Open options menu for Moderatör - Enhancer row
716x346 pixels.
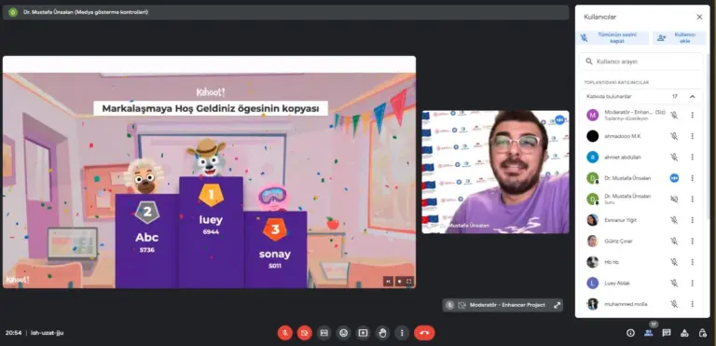[693, 116]
